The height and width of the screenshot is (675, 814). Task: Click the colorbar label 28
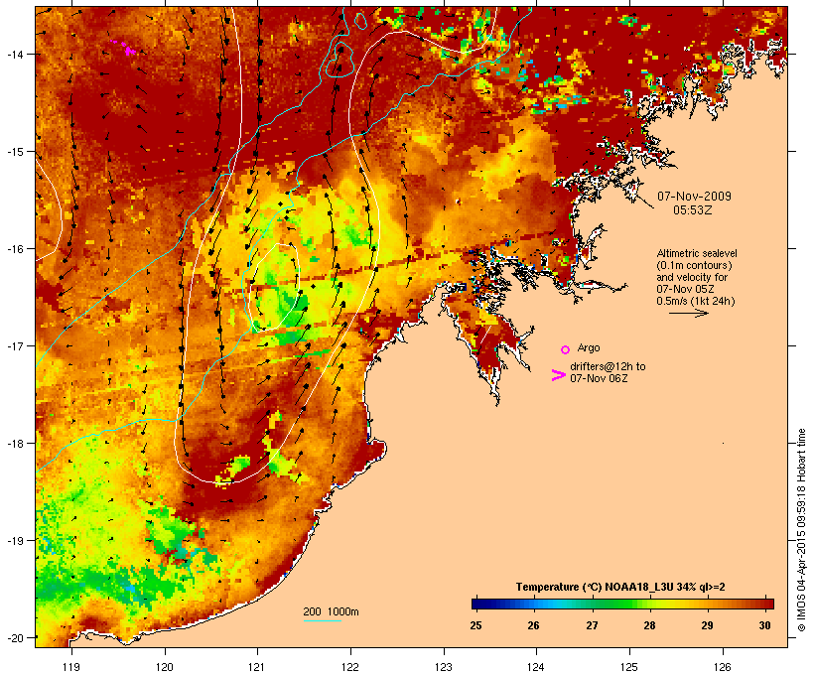click(x=649, y=625)
